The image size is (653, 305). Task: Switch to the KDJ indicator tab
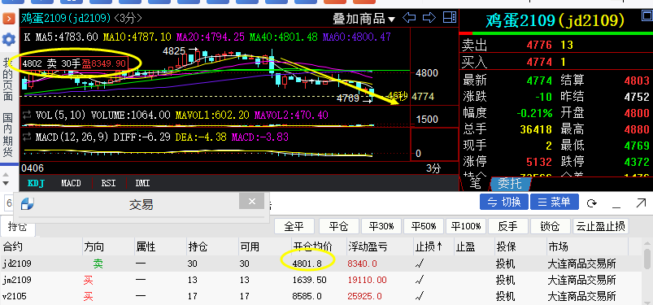coord(37,183)
